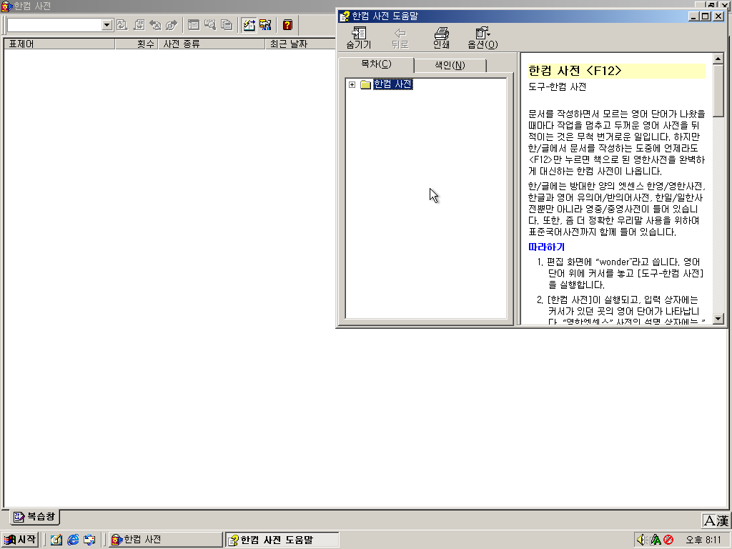732x549 pixels.
Task: Expand the 한컴 사전 tree node plus box
Action: [352, 84]
